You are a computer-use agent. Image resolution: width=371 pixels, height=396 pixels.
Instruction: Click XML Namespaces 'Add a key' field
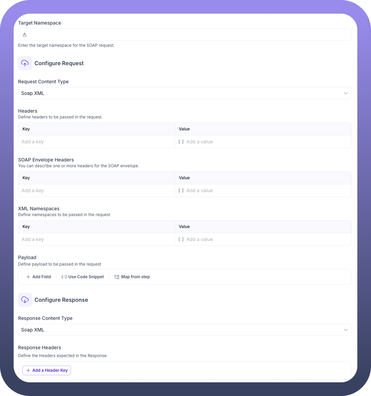click(x=96, y=239)
